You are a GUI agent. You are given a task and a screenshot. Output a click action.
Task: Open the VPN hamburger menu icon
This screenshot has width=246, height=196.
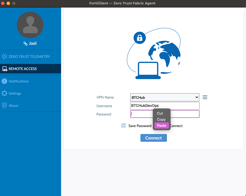[x=205, y=97]
